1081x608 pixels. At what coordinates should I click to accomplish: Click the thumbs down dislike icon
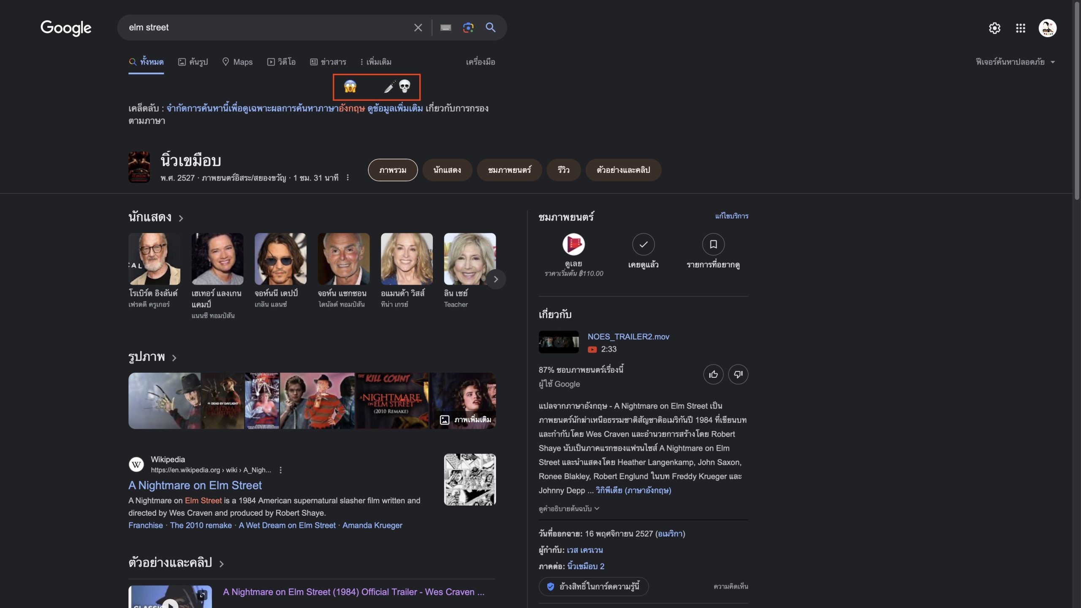(738, 374)
